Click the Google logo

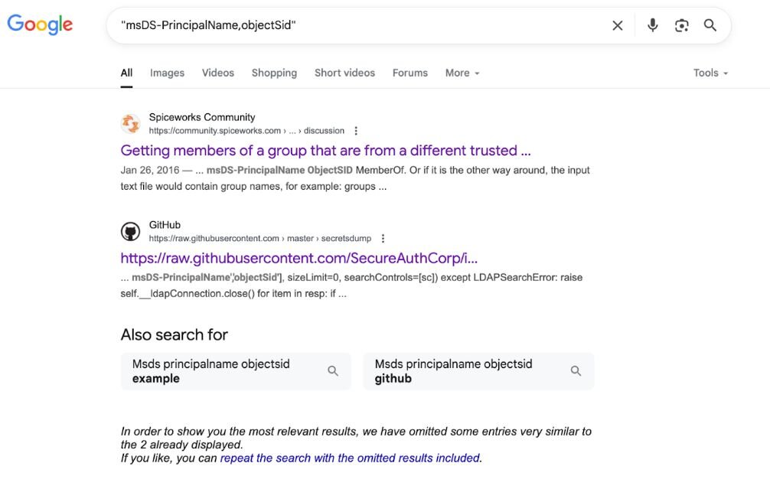point(40,24)
